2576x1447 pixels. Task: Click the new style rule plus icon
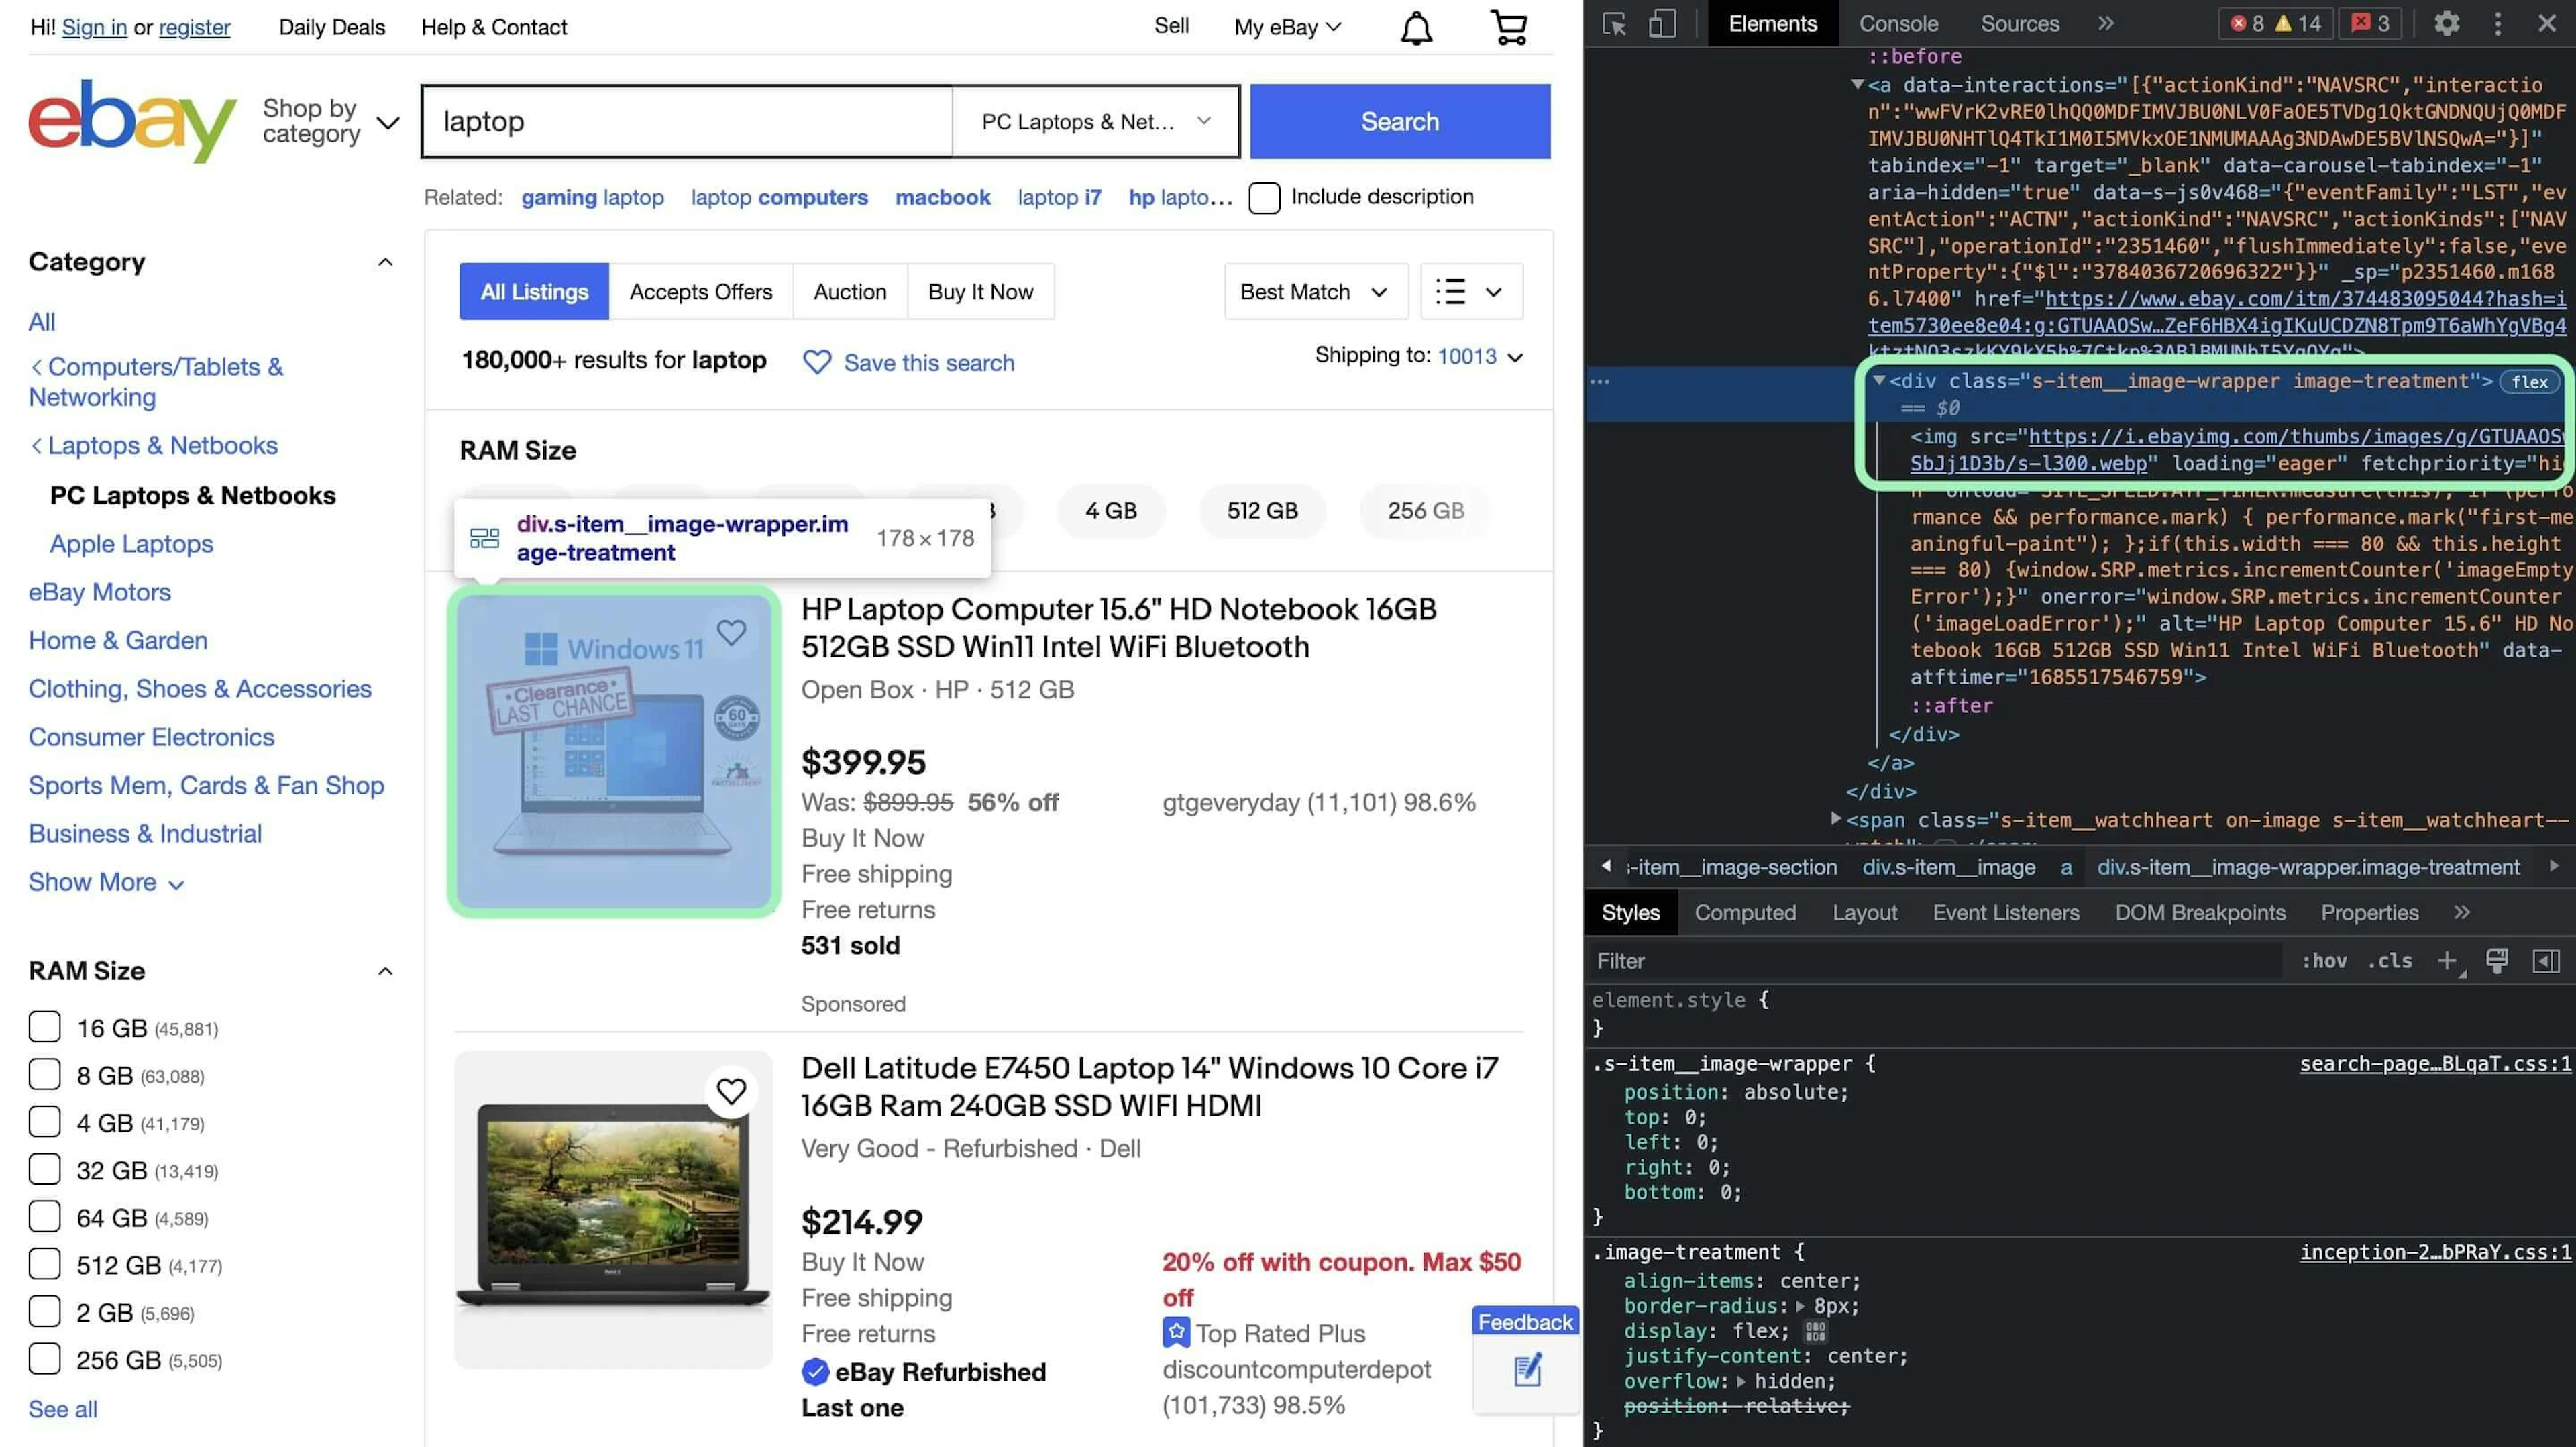(x=2447, y=961)
